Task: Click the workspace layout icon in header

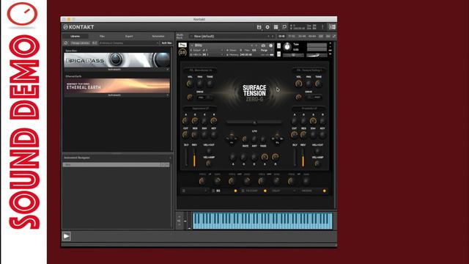Action: point(276,27)
